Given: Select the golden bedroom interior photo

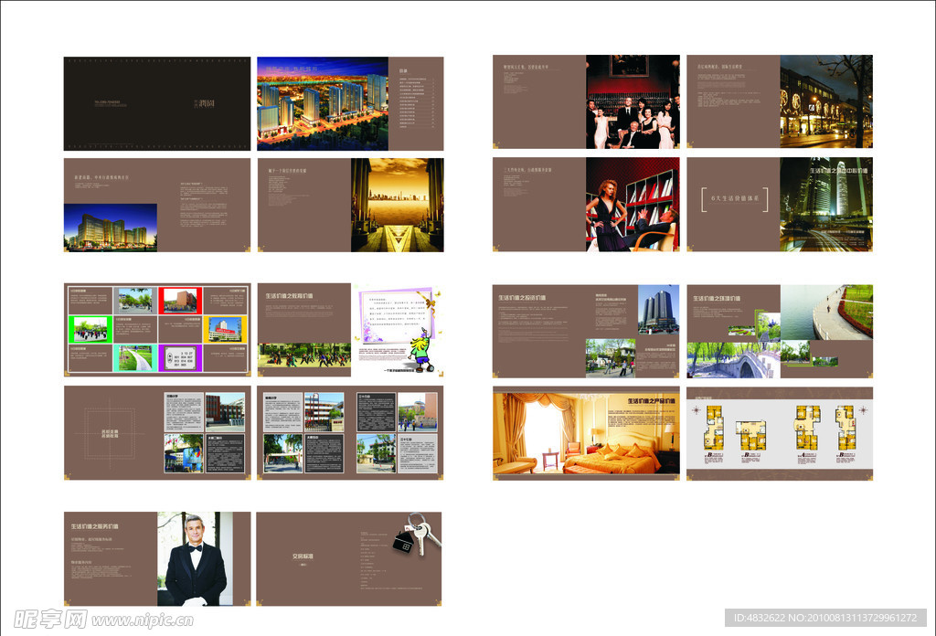Looking at the screenshot, I should coord(585,433).
